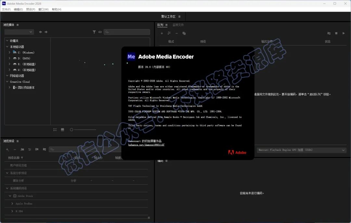Delete preset using preset browser minus icon

click(15, 149)
